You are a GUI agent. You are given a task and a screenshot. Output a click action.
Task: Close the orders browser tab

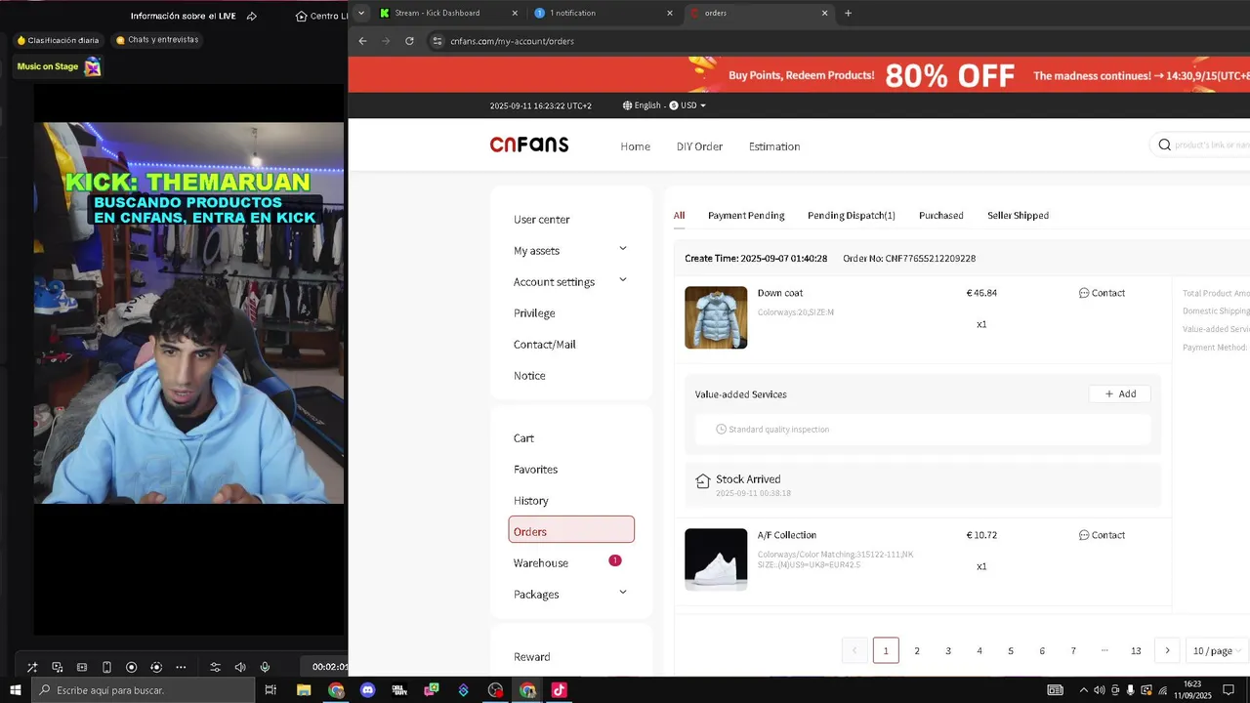(x=824, y=13)
